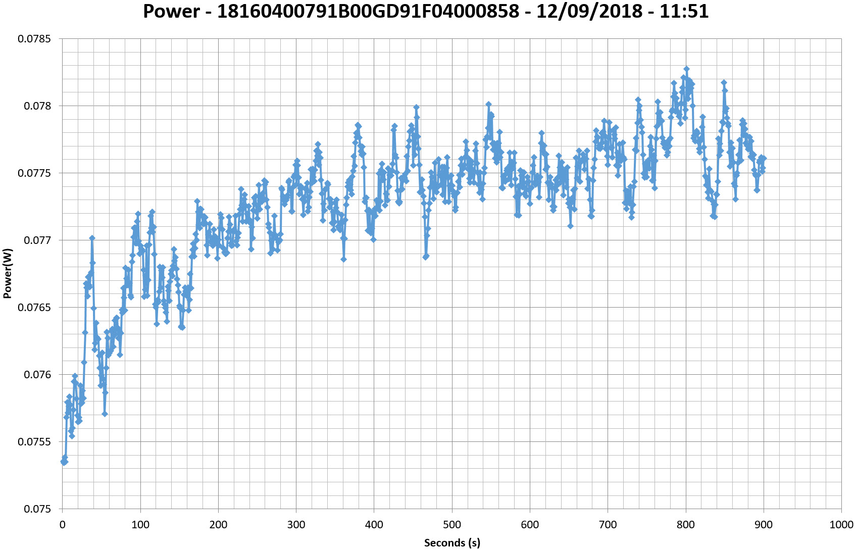Click the 0.0775 y-axis tick label
The image size is (855, 550).
[34, 173]
